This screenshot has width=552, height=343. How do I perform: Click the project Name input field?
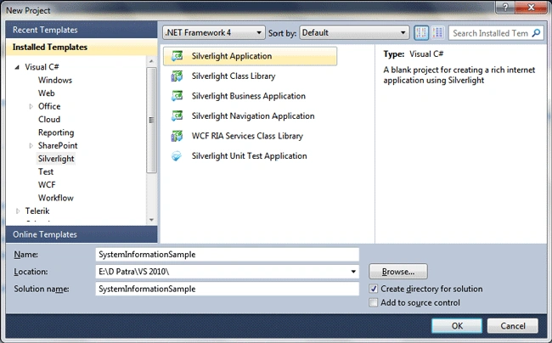pyautogui.click(x=227, y=255)
